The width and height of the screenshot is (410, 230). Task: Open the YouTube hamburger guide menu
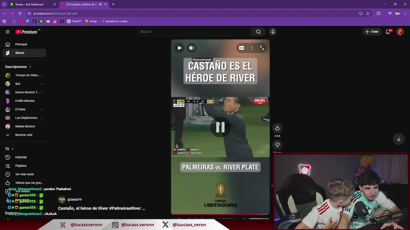(x=8, y=32)
